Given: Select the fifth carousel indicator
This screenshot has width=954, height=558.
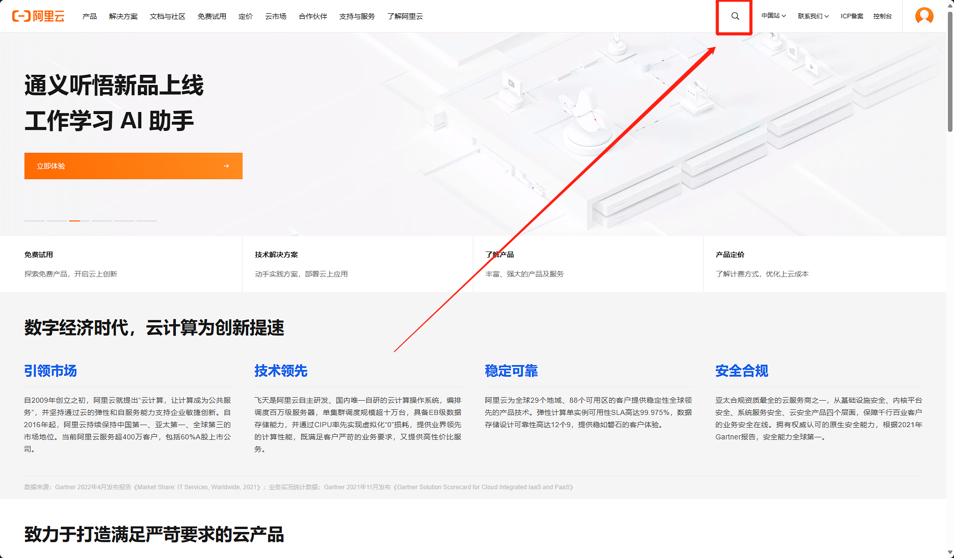Looking at the screenshot, I should 124,220.
